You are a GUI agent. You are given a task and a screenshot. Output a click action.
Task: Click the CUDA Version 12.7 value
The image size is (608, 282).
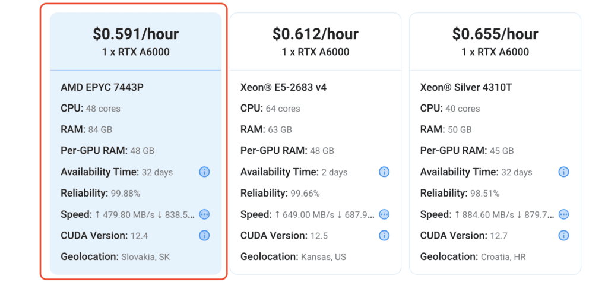(x=499, y=236)
